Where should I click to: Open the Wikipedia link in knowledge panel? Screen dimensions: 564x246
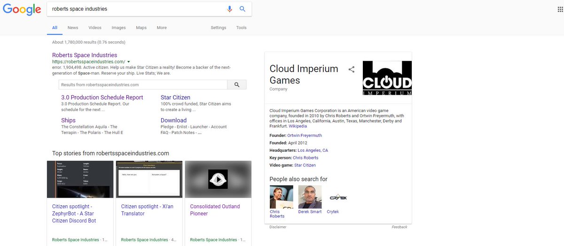click(298, 126)
